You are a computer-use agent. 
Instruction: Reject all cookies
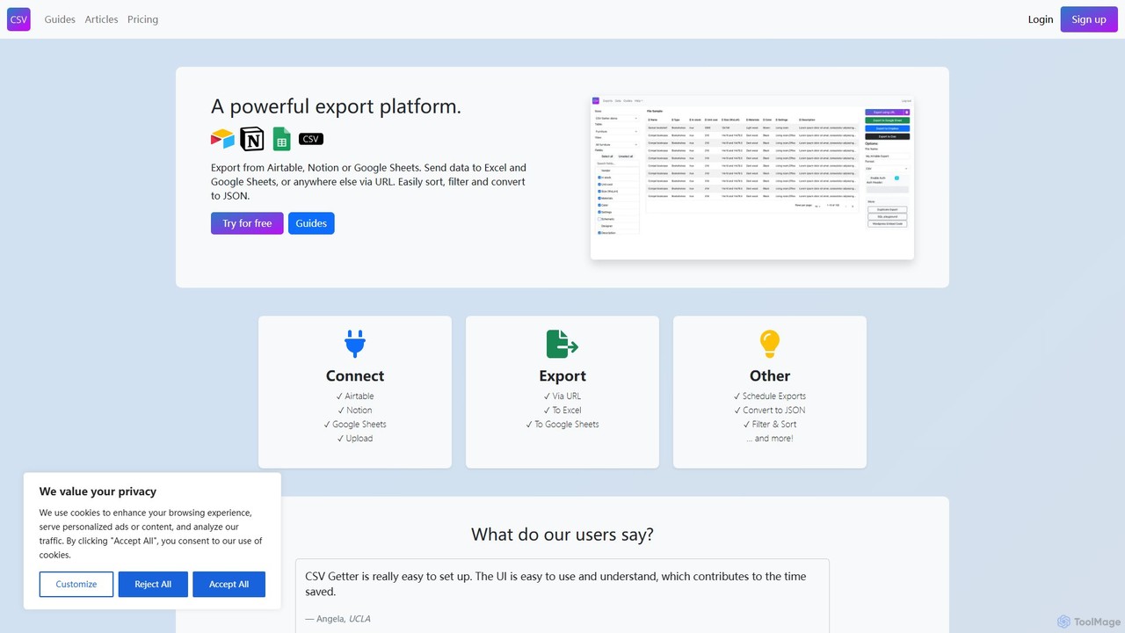(x=153, y=584)
